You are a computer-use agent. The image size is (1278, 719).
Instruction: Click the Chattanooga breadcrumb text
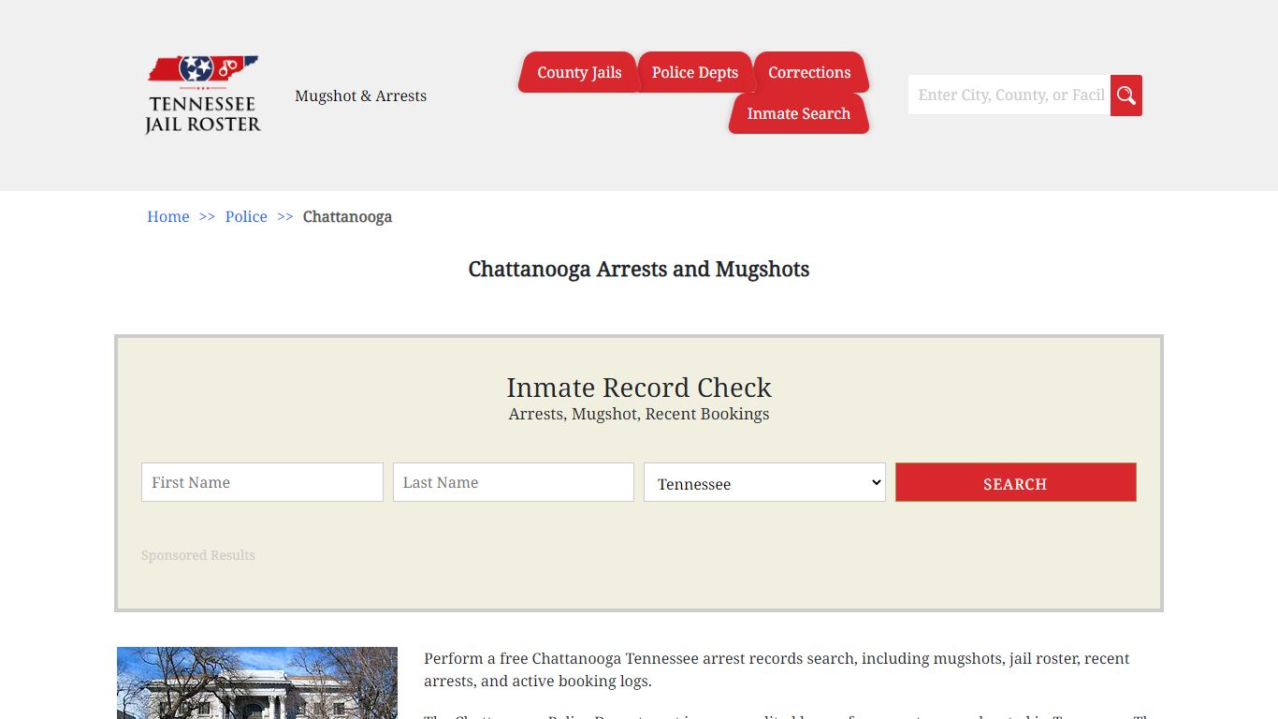(347, 216)
